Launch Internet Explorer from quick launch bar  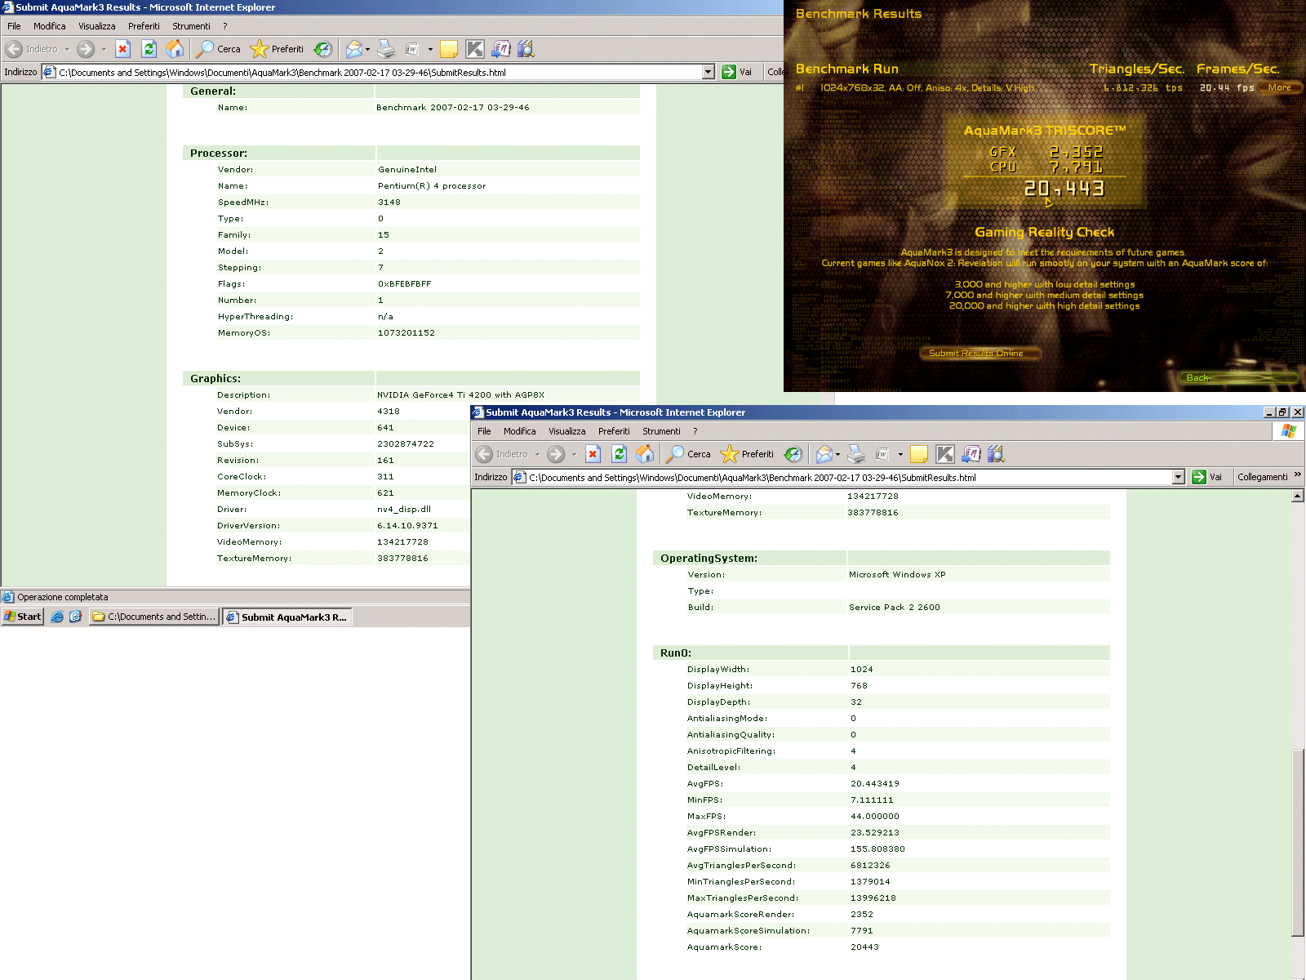57,617
